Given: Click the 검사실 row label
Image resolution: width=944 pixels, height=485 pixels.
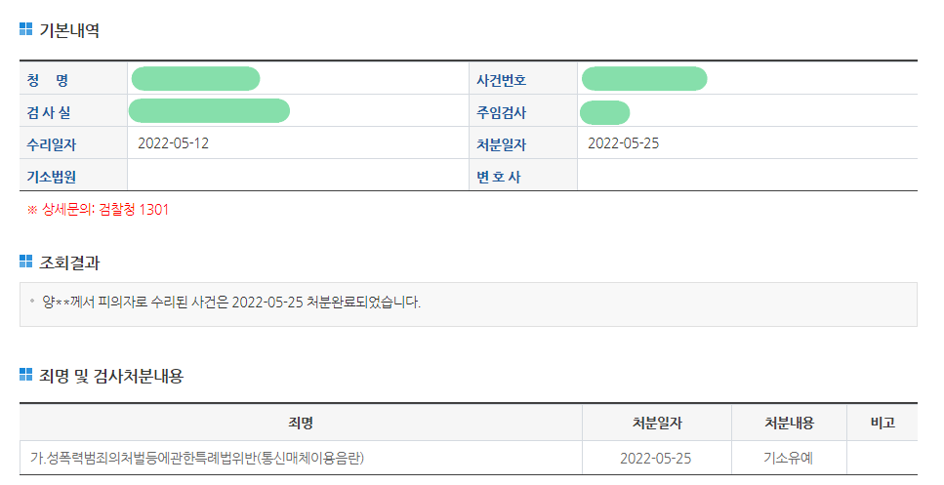Looking at the screenshot, I should pos(49,112).
